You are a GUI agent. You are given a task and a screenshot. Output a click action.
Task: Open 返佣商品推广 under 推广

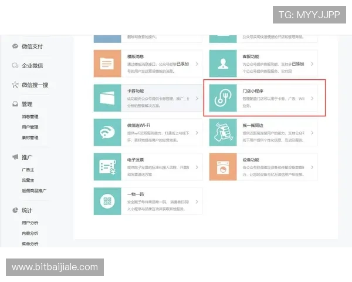[34, 191]
